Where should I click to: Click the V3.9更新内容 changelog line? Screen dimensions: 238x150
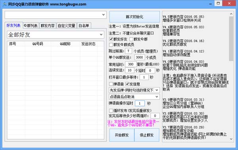point(183,100)
